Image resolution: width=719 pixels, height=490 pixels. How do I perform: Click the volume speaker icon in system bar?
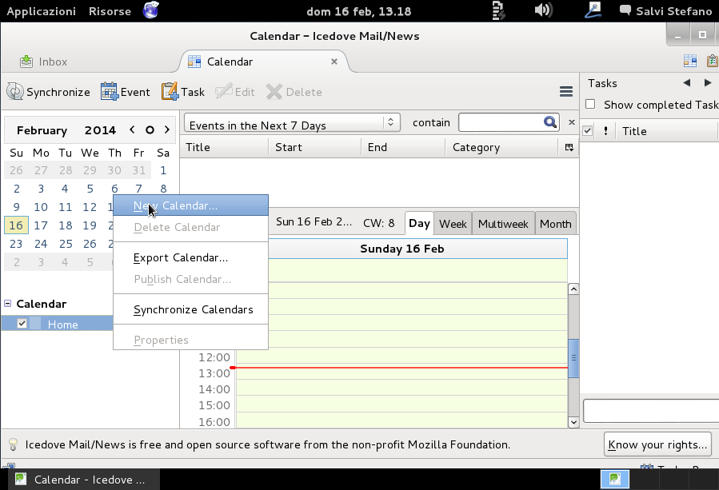tap(543, 11)
